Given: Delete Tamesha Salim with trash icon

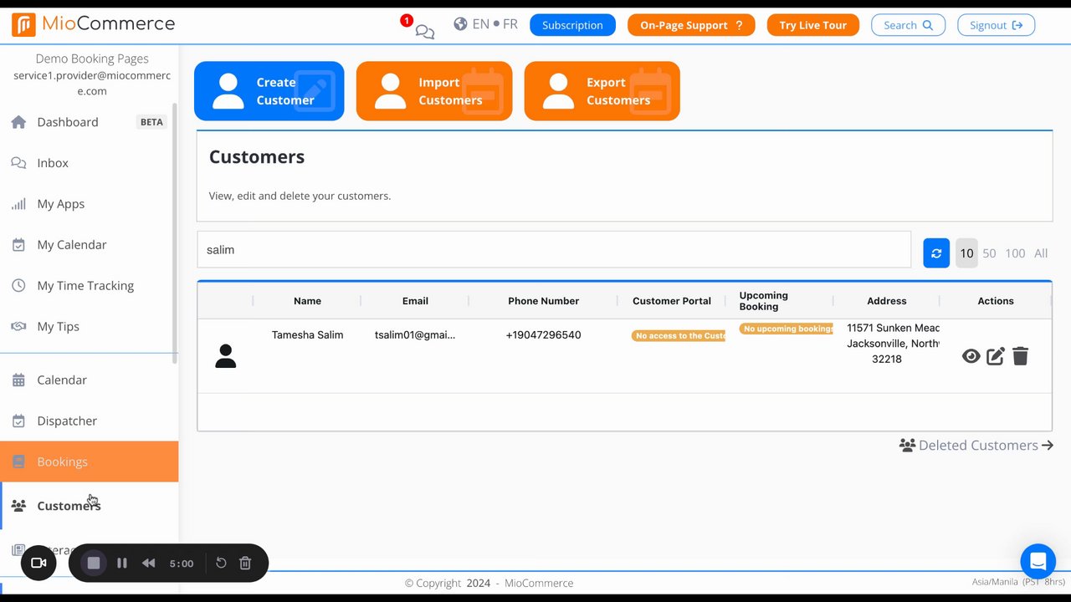Looking at the screenshot, I should coord(1020,356).
